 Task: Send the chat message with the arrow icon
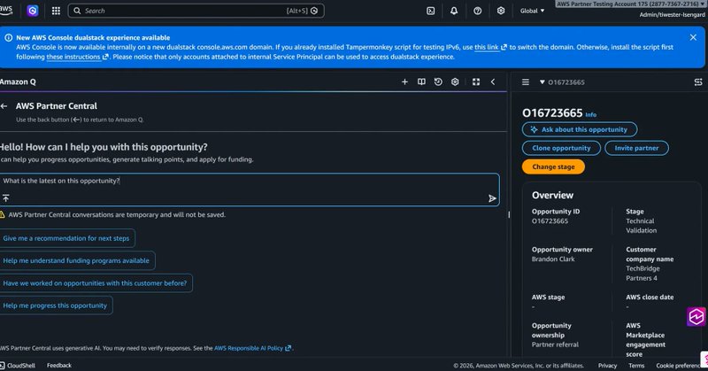click(x=492, y=198)
